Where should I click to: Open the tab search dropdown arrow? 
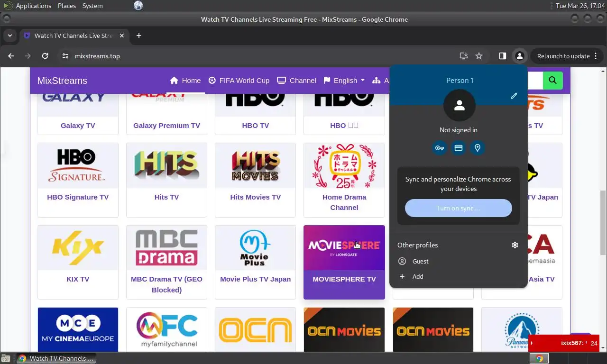9,36
